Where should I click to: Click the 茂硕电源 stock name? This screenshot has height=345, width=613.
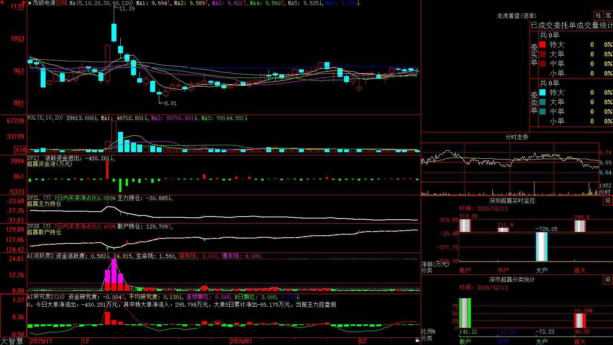[44, 3]
